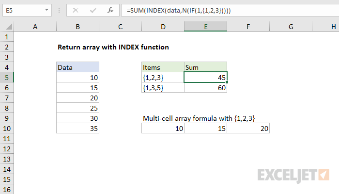
Task: Select row 3 header
Action: (x=7, y=57)
